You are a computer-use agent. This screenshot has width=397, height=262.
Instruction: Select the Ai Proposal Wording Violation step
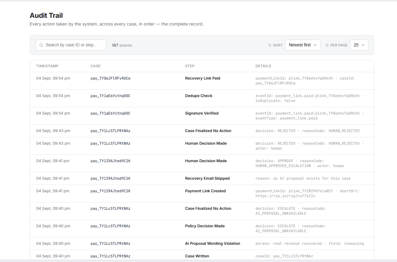(212, 244)
